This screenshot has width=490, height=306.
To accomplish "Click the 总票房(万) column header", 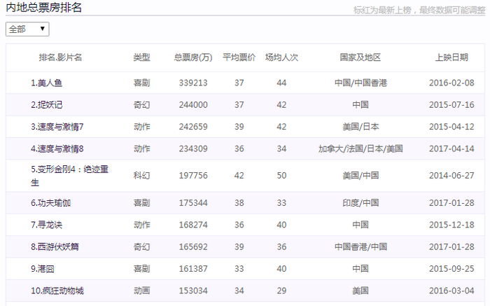I will (x=193, y=57).
